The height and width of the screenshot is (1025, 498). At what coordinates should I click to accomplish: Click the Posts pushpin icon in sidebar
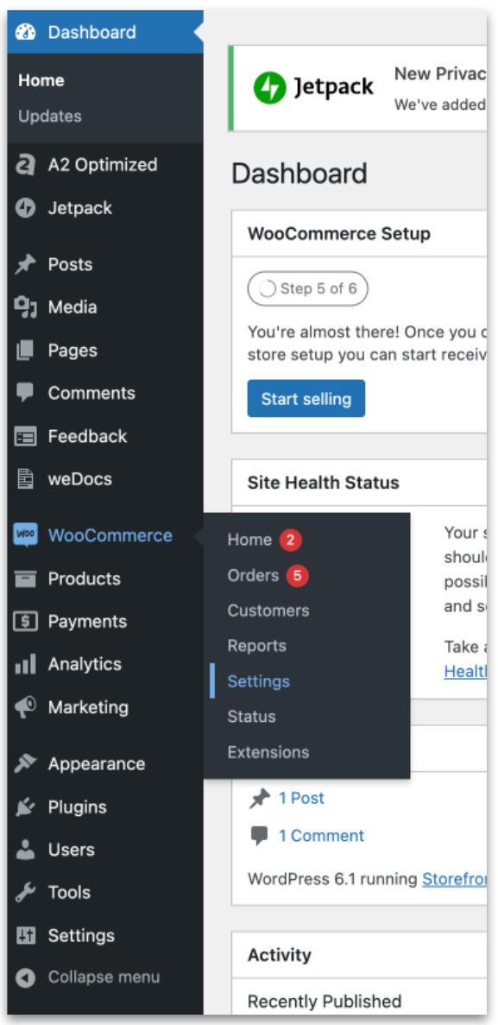(25, 265)
